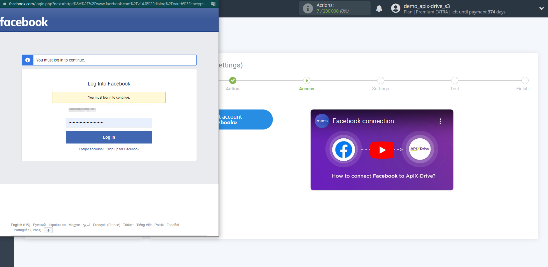Open the notifications bell
The image size is (548, 267).
click(379, 9)
